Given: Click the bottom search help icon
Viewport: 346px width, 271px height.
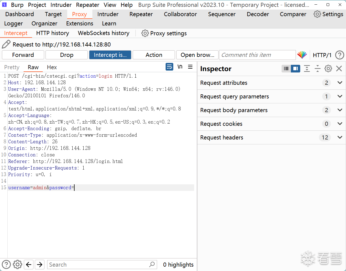Looking at the screenshot, I should [6, 264].
